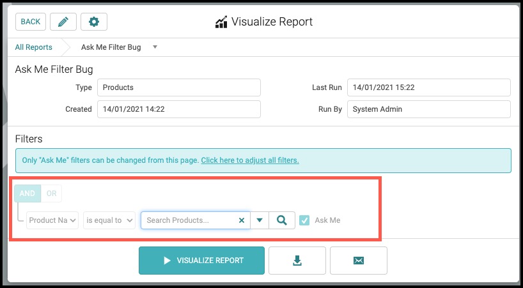
Task: Expand the Search Products dropdown arrow
Action: point(260,220)
